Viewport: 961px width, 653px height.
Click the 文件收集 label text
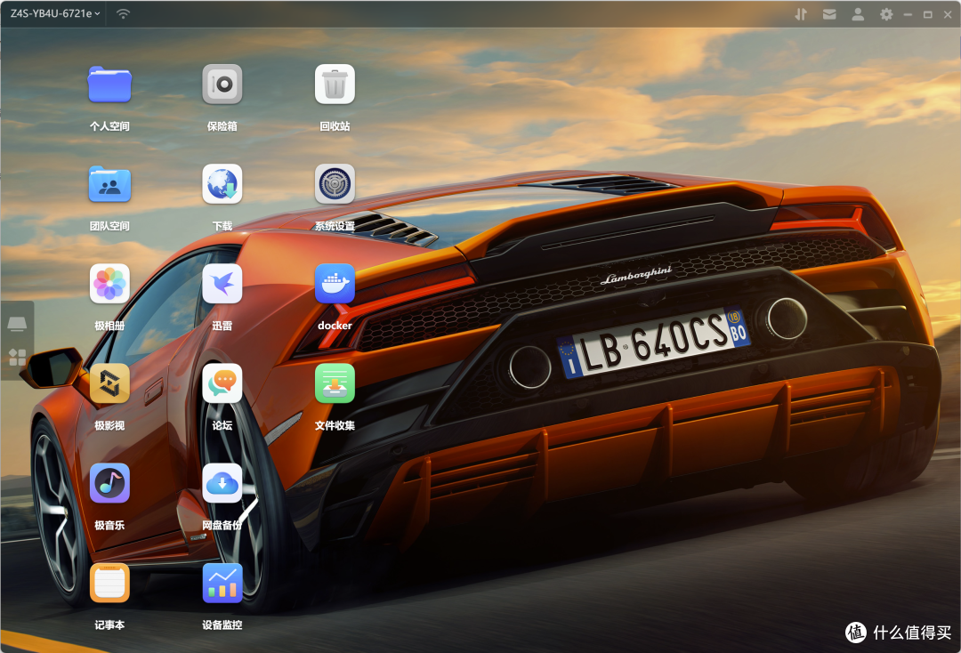tap(335, 425)
